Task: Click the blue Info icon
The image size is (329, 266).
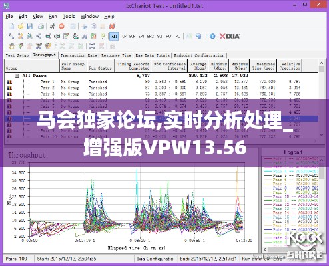Action: 212,36
